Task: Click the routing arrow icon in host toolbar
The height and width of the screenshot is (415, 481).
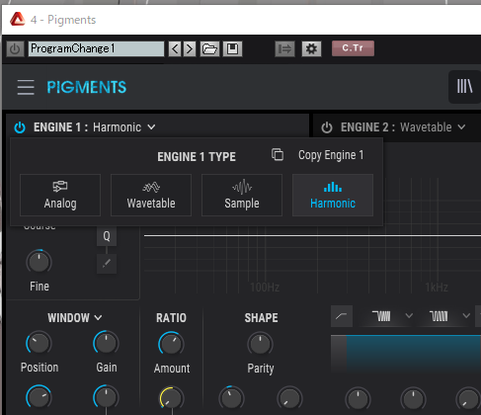Action: click(284, 49)
